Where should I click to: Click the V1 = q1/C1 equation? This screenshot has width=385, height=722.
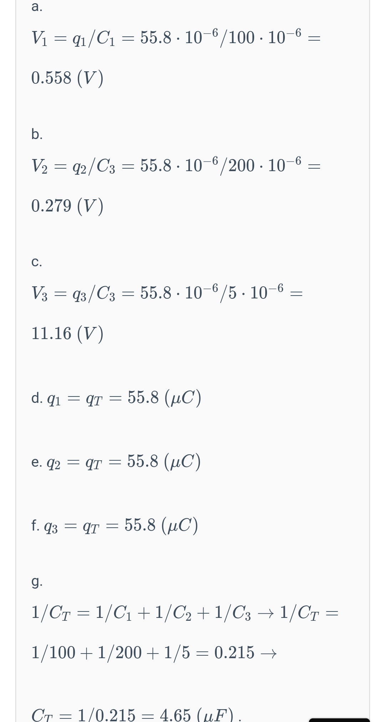(x=176, y=37)
